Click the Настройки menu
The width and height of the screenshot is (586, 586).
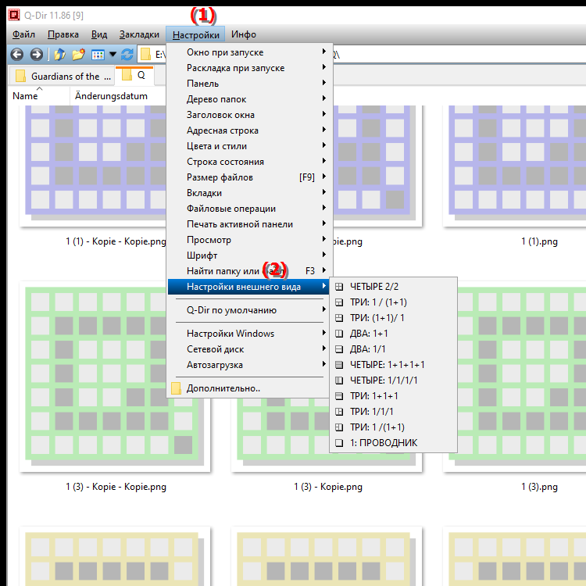pos(195,34)
